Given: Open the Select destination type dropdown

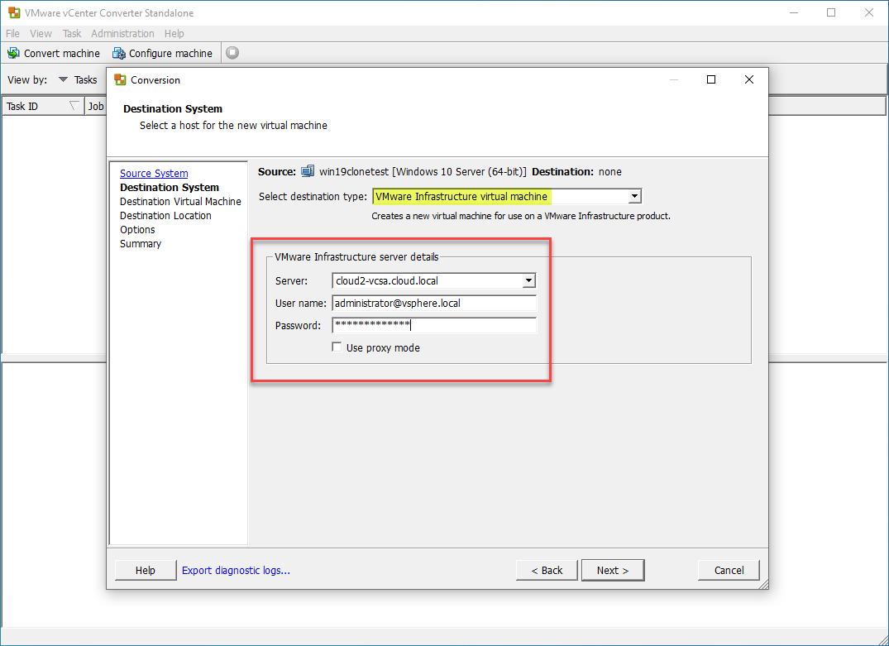Looking at the screenshot, I should click(635, 196).
